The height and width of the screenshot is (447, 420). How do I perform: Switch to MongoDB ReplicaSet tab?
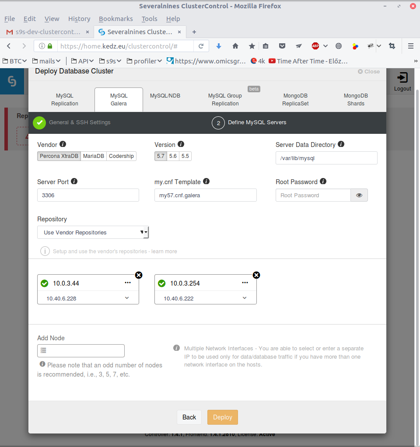click(295, 99)
